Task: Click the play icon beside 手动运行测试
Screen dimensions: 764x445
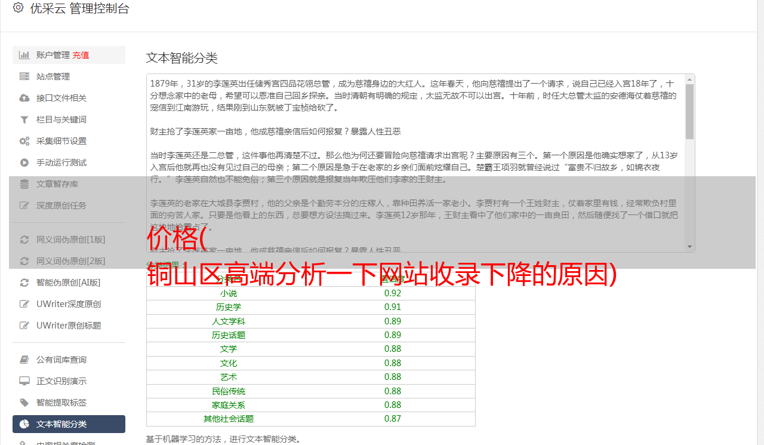Action: click(x=24, y=162)
